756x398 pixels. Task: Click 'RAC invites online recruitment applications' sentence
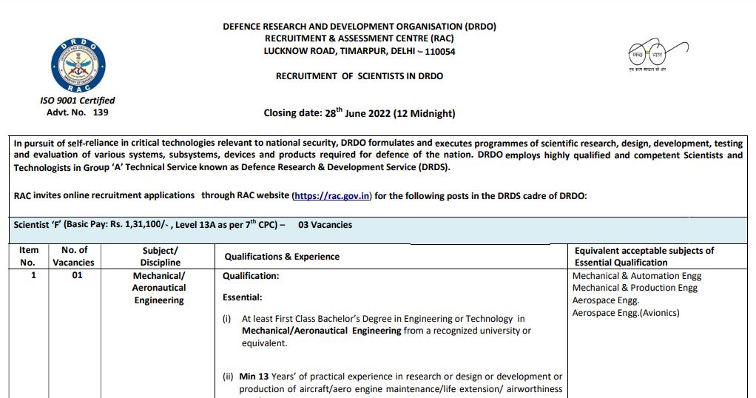pos(300,196)
